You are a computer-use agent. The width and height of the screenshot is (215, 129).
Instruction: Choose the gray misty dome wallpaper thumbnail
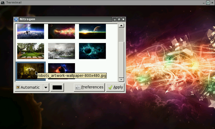point(62,51)
